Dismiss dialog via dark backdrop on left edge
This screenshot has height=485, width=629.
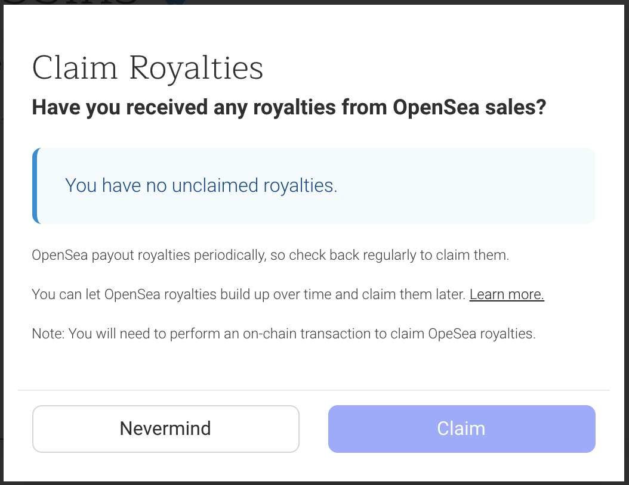pos(2,240)
